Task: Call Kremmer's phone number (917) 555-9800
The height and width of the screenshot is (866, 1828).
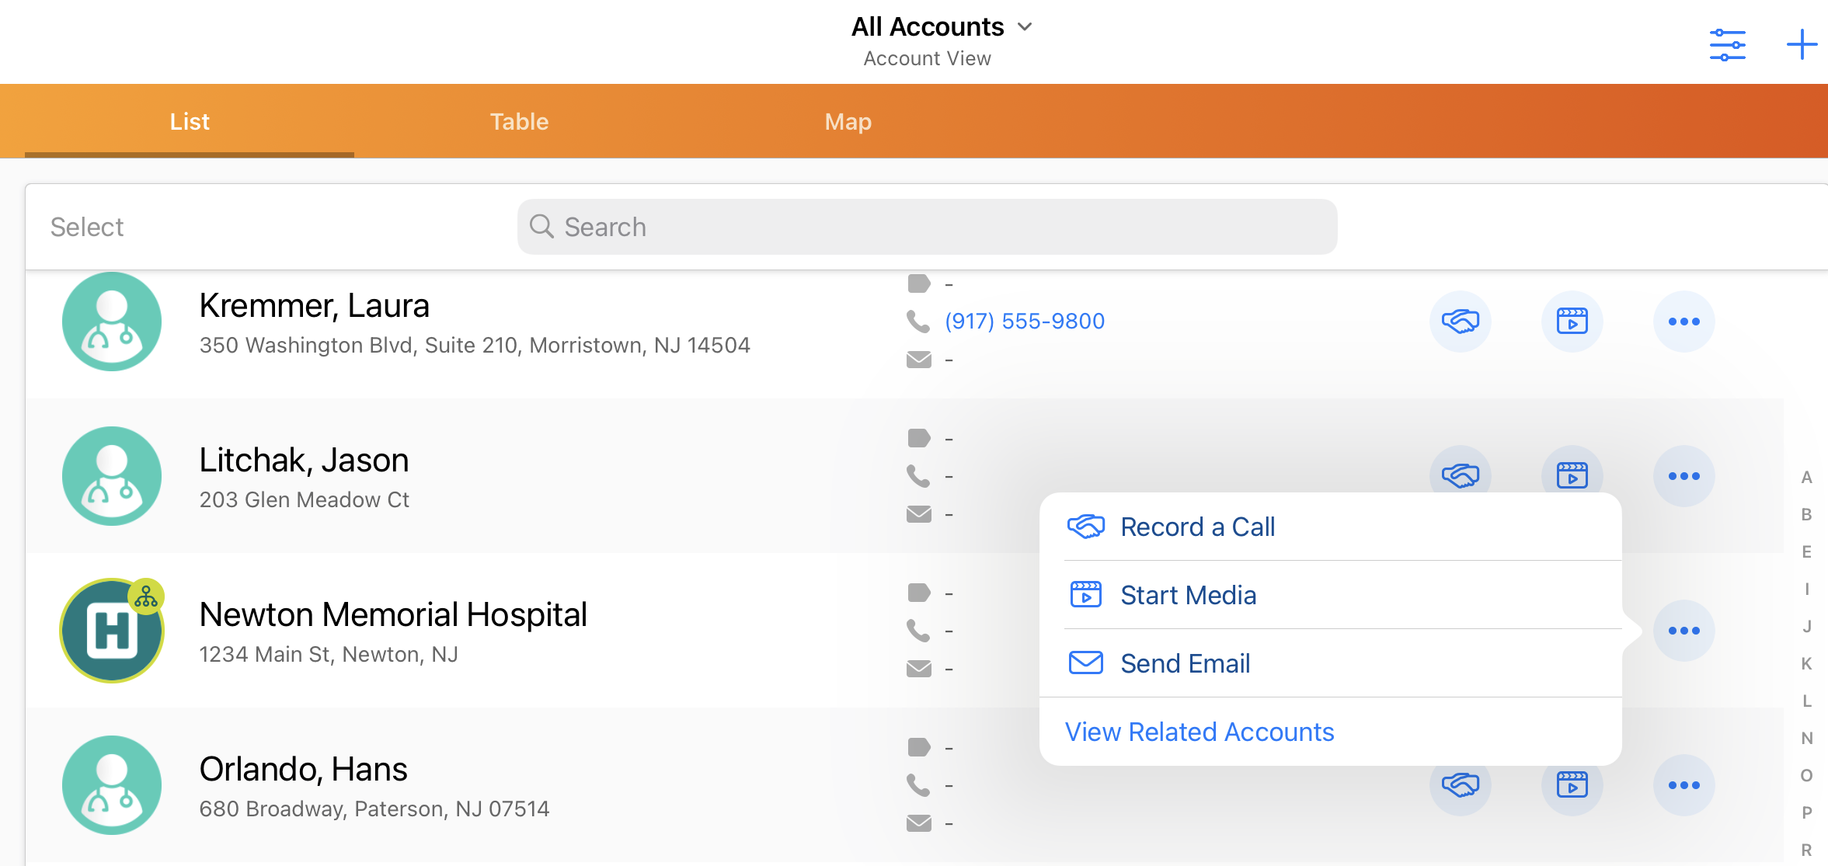Action: 1024,322
